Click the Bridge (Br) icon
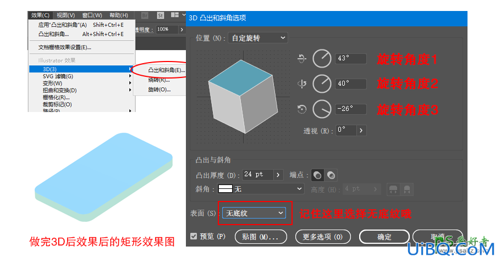The image size is (495, 257). (145, 15)
